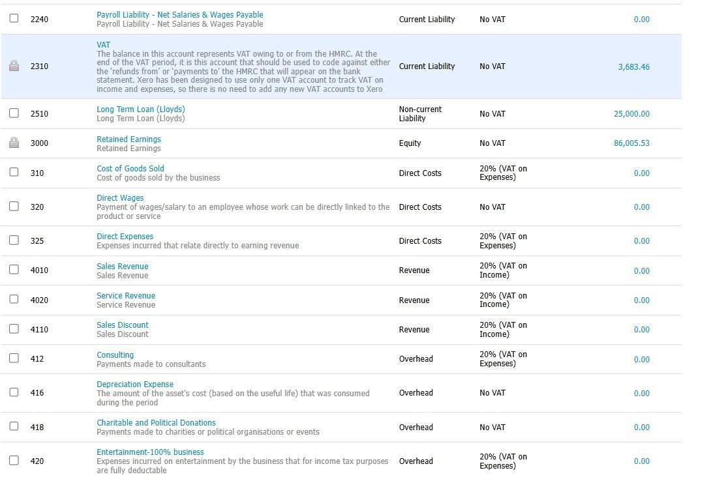
Task: Open the Direct Expenses account
Action: pos(125,237)
